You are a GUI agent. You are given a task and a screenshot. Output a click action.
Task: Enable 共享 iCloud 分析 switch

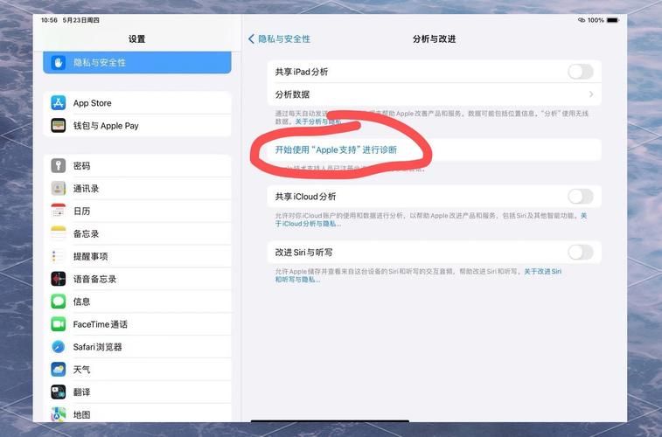click(x=581, y=196)
